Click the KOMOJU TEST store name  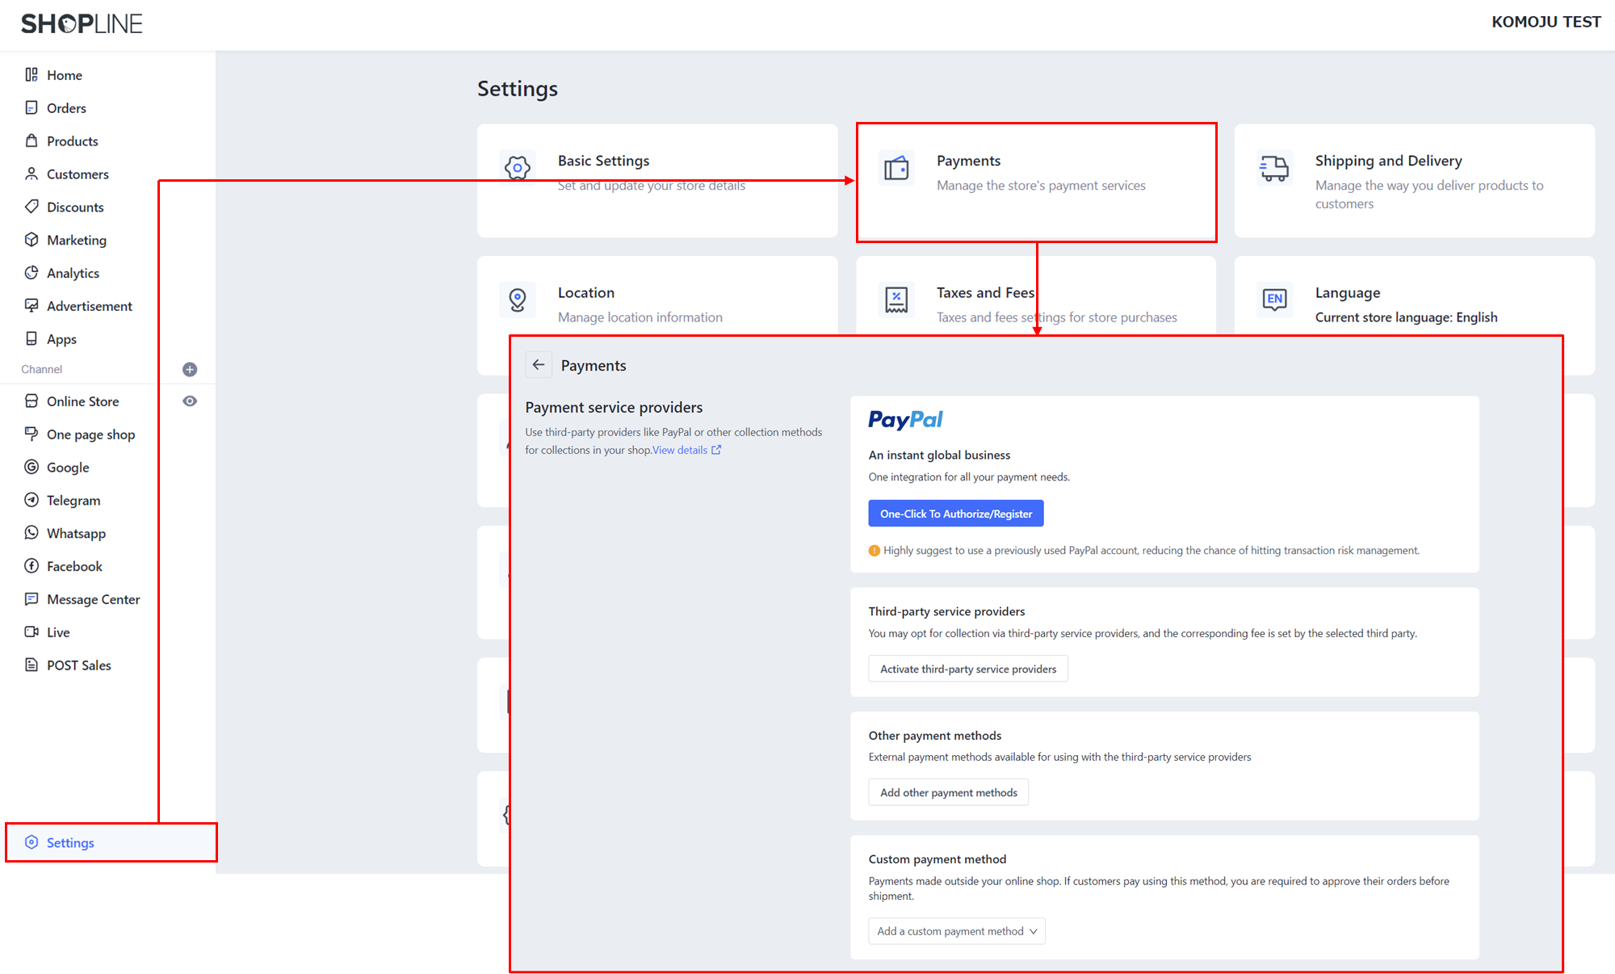(x=1546, y=22)
